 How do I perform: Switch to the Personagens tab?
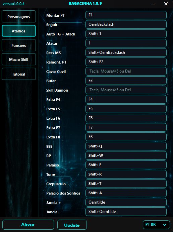tap(19, 17)
